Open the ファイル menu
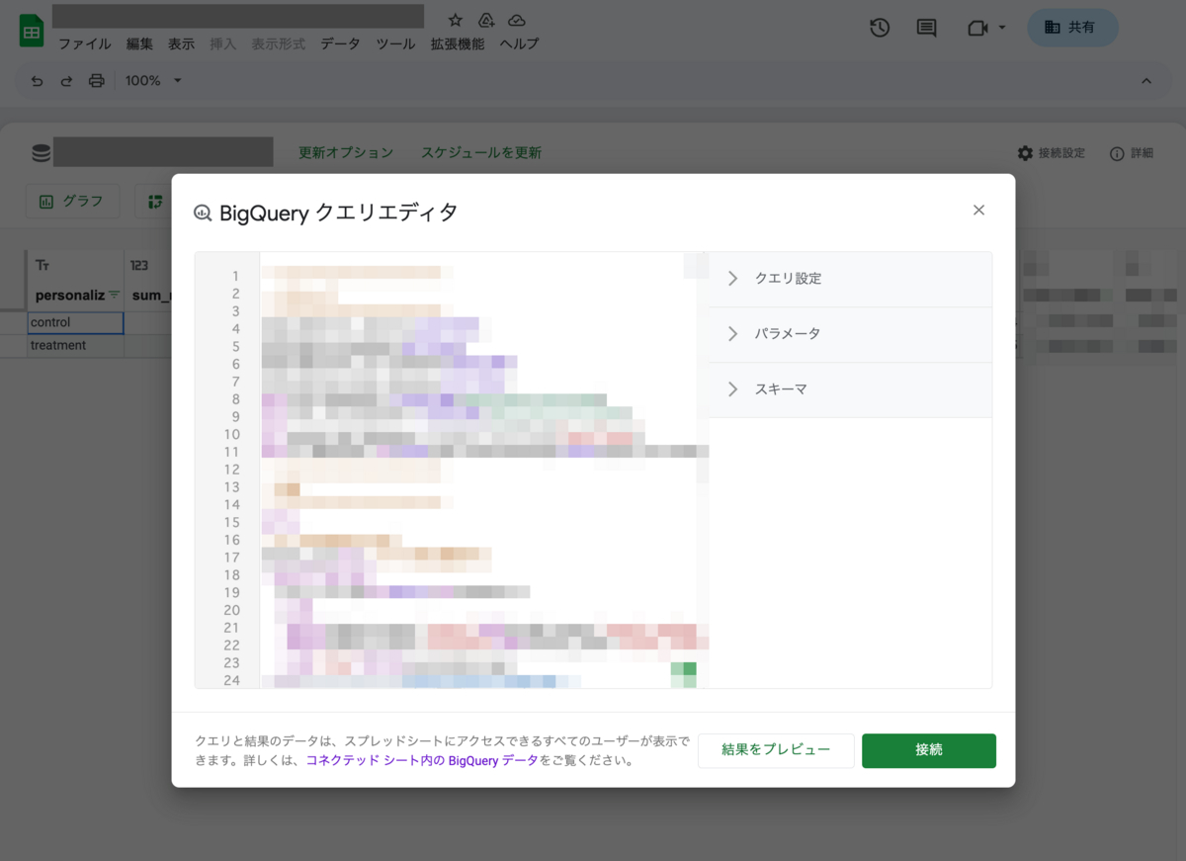 tap(84, 44)
